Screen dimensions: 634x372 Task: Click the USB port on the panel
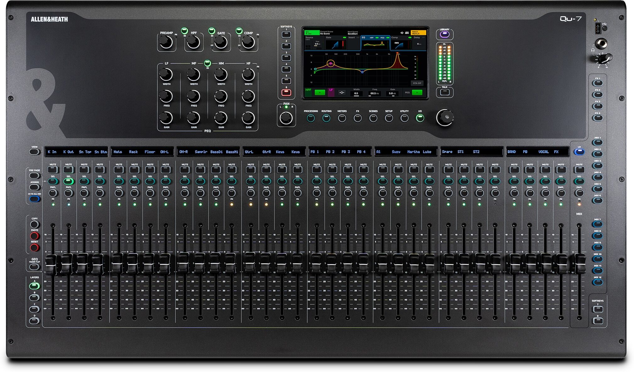pos(598,28)
